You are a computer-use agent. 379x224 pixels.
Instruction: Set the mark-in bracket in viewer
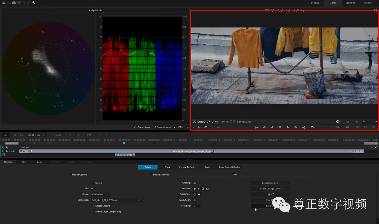[194, 127]
